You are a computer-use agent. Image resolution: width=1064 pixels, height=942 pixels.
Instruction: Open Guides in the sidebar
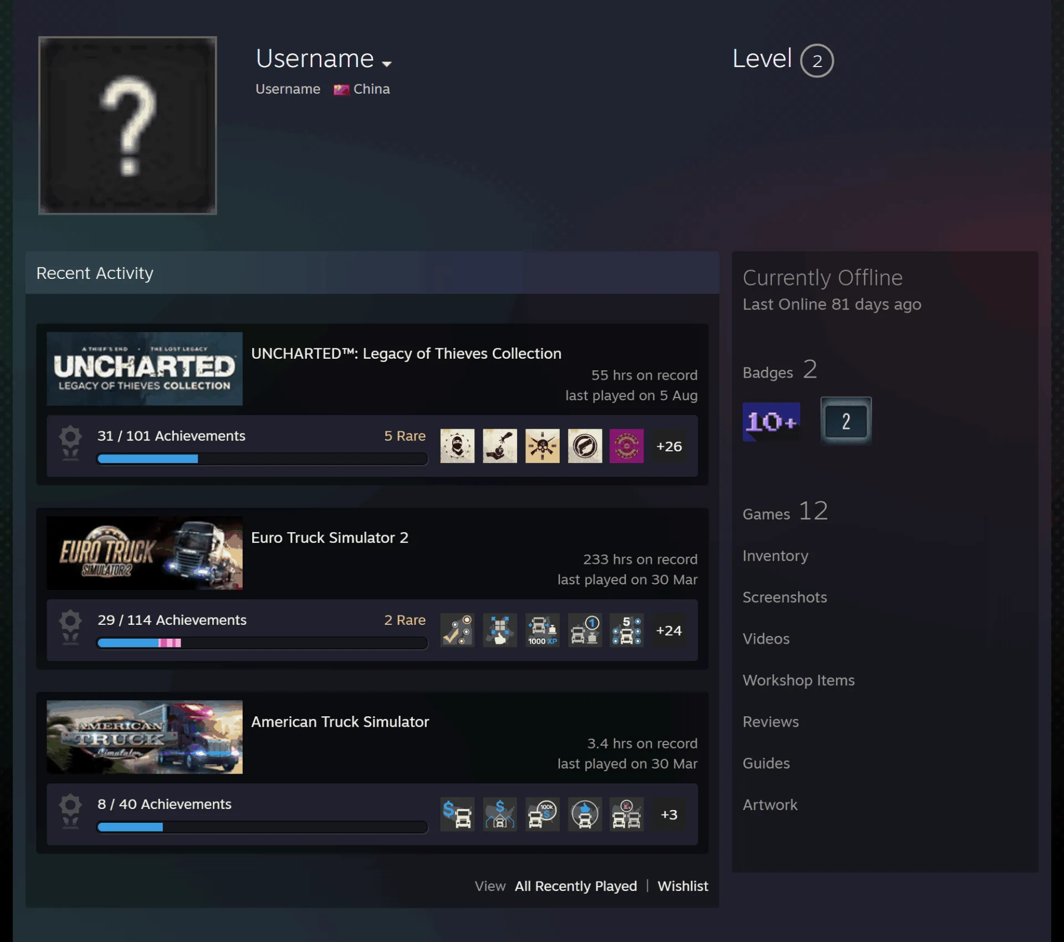[766, 763]
